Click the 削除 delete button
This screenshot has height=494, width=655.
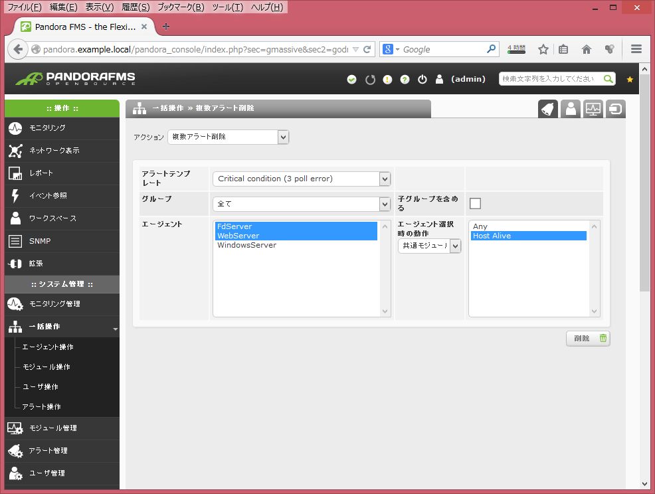point(588,338)
